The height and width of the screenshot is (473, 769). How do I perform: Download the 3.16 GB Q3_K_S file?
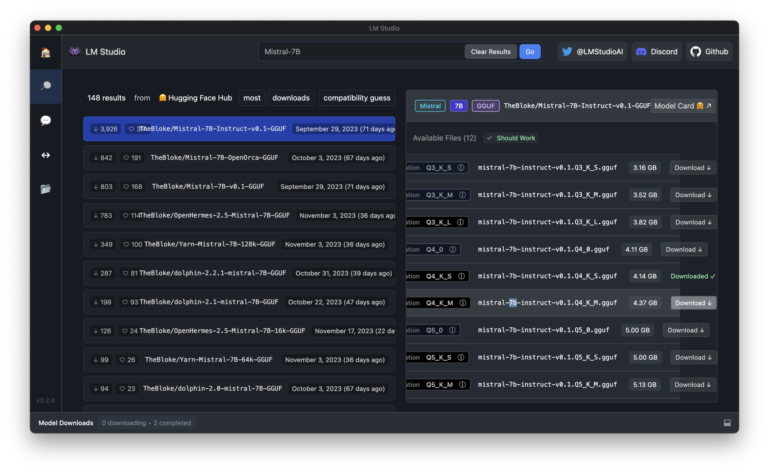coord(692,167)
